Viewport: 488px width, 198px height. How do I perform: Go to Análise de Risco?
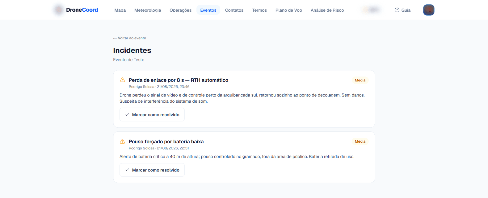pyautogui.click(x=327, y=10)
